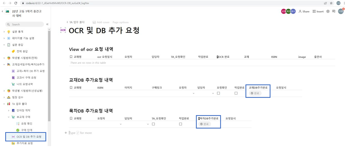Click the plus icon to add line
The height and width of the screenshot is (148, 347).
point(65,133)
